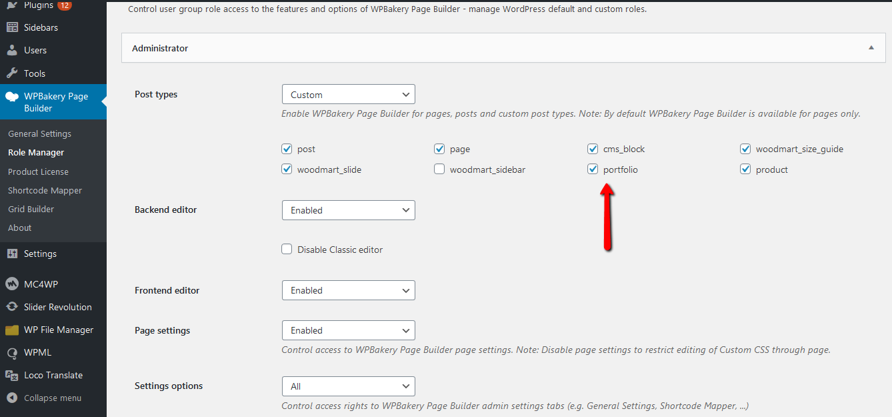Uncheck the page checkbox
Viewport: 892px width, 417px height.
tap(439, 149)
